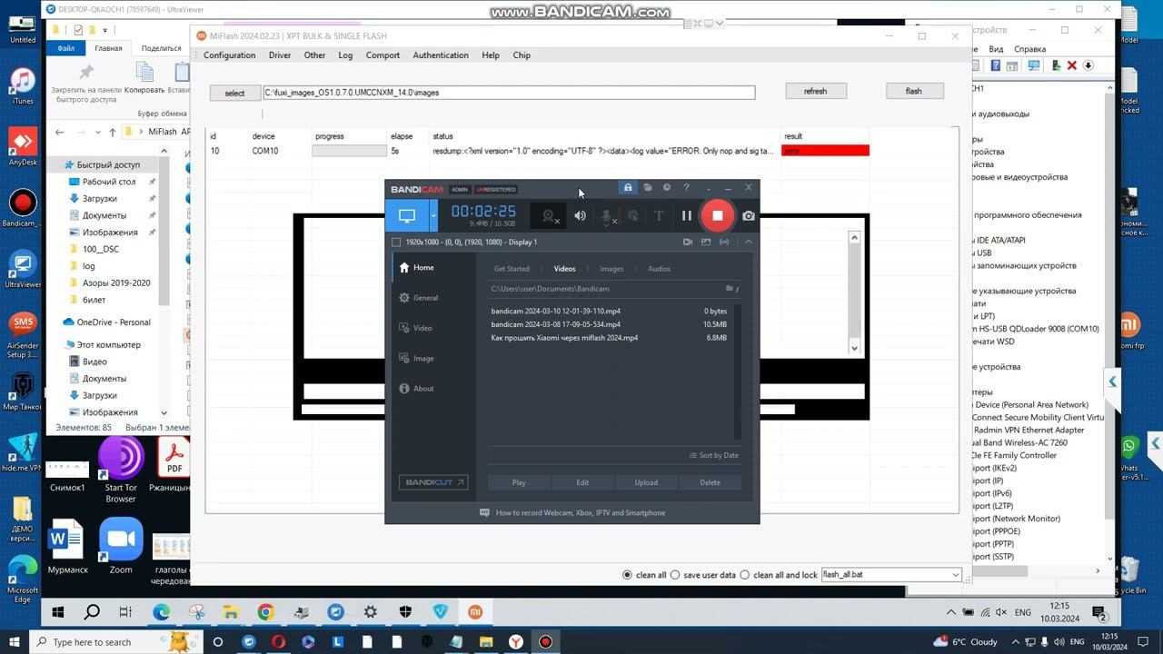Click MiFlash icon in remote taskbar

(x=475, y=612)
